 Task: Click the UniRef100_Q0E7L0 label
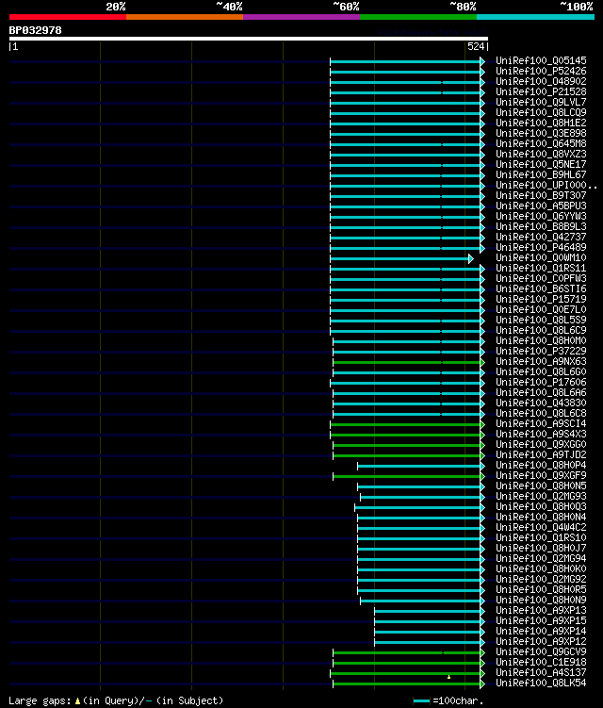(x=541, y=310)
